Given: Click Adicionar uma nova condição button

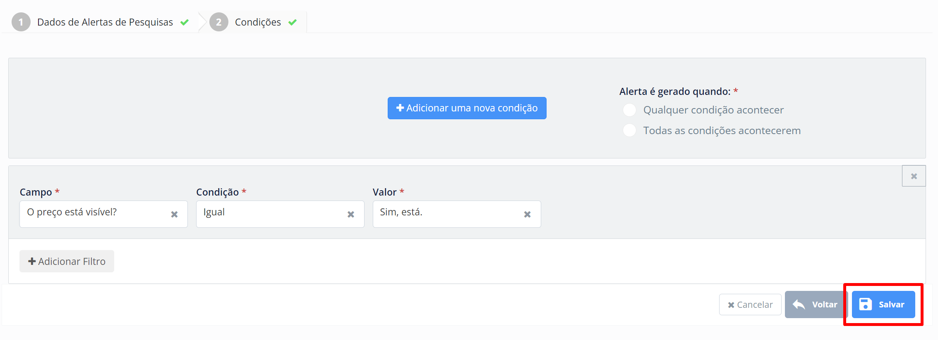Looking at the screenshot, I should point(467,108).
